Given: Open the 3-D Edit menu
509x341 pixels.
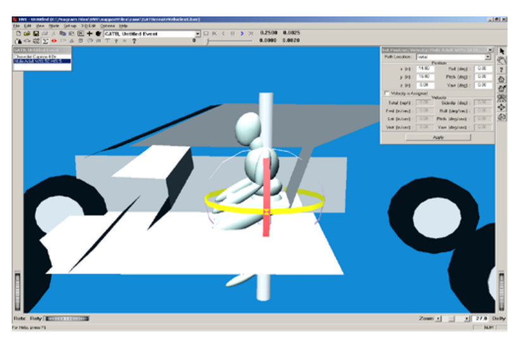Looking at the screenshot, I should 89,26.
